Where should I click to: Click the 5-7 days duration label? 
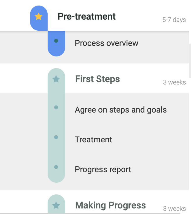pos(174,20)
